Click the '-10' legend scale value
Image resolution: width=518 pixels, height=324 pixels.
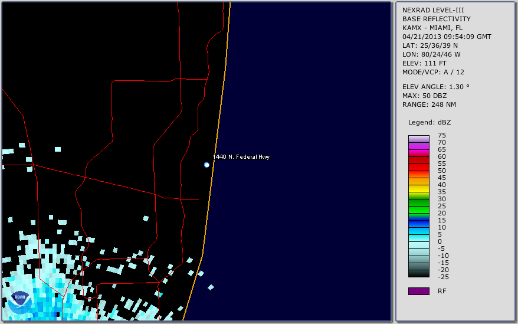pos(443,256)
